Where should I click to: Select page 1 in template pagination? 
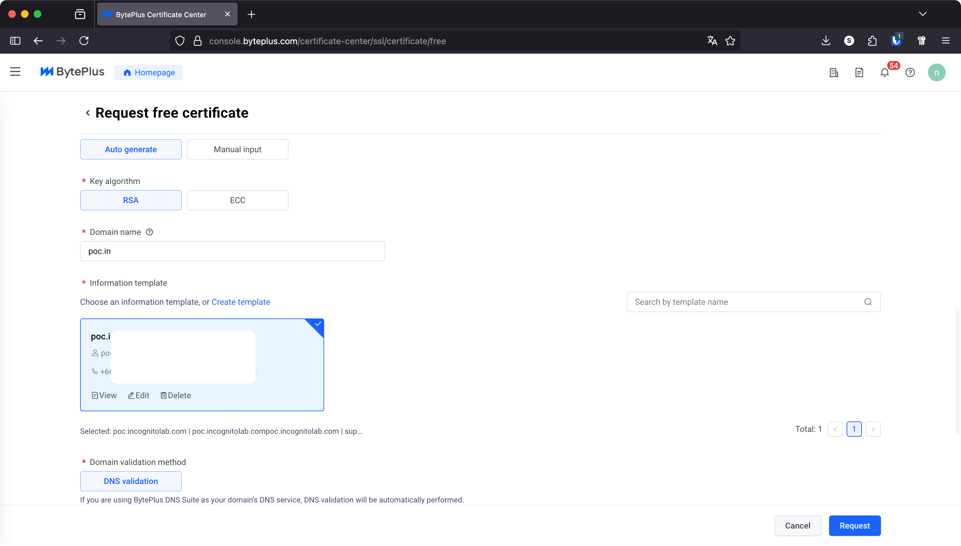854,429
